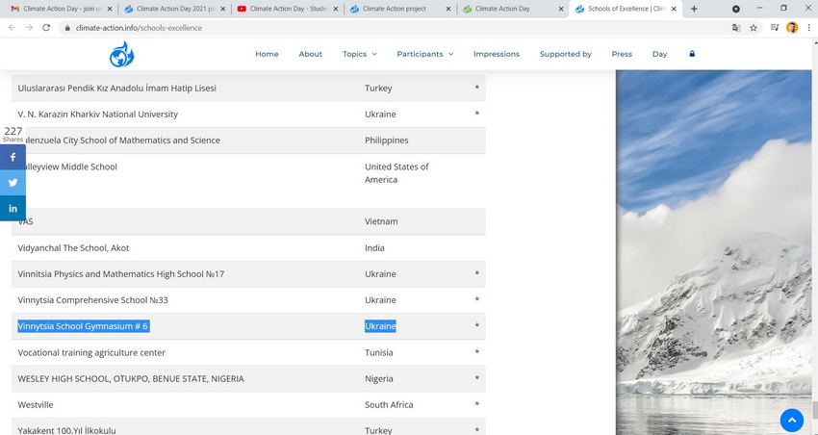Viewport: 818px width, 435px height.
Task: Click the lock icon in navigation menu
Action: [x=691, y=54]
